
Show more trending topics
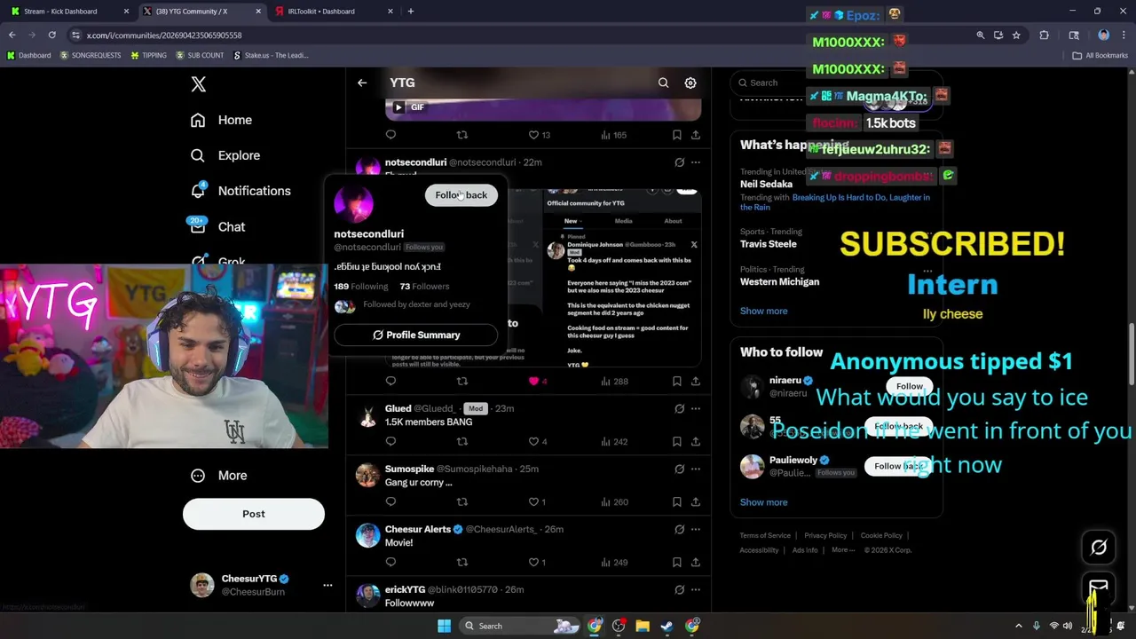tap(763, 312)
